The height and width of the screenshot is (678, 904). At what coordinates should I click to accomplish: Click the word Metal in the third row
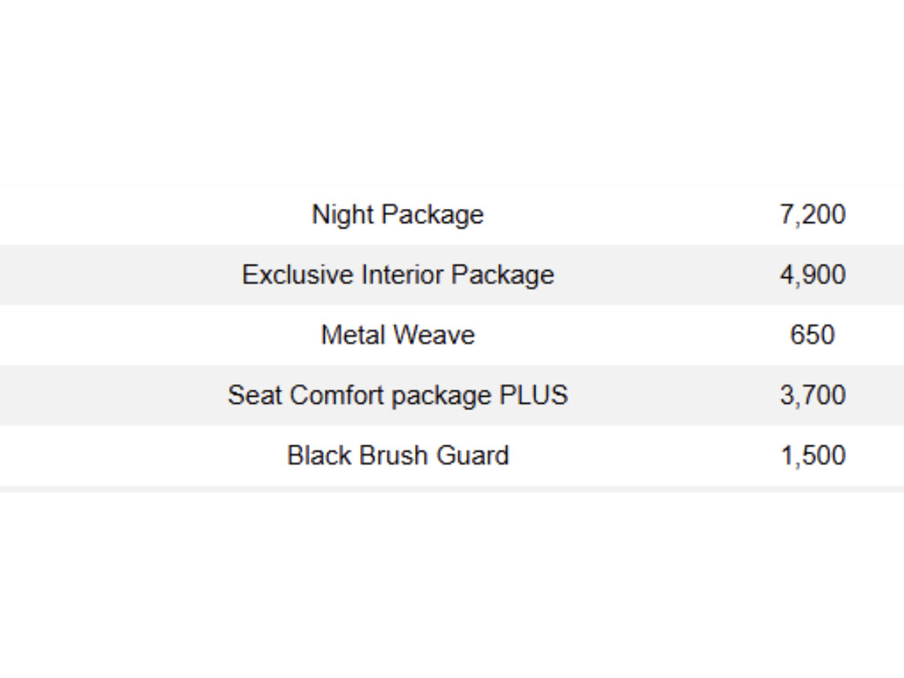(353, 335)
